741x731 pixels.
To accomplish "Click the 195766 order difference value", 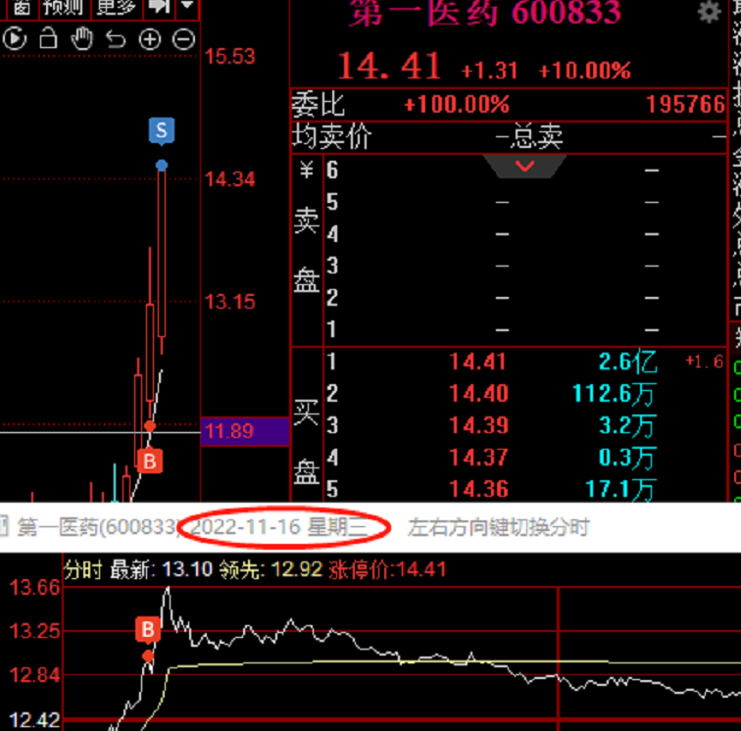I will [x=685, y=105].
